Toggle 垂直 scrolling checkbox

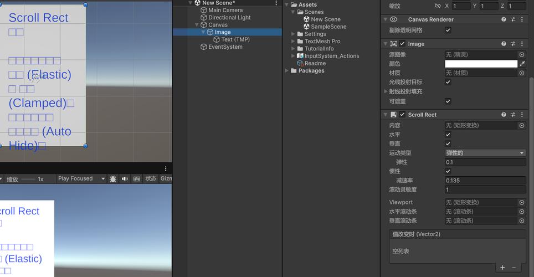point(448,144)
